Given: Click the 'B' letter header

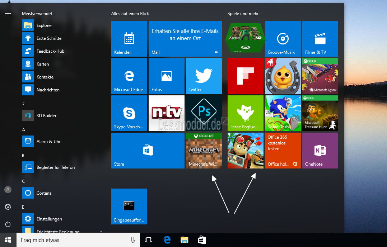Looking at the screenshot, I should pos(23,155).
